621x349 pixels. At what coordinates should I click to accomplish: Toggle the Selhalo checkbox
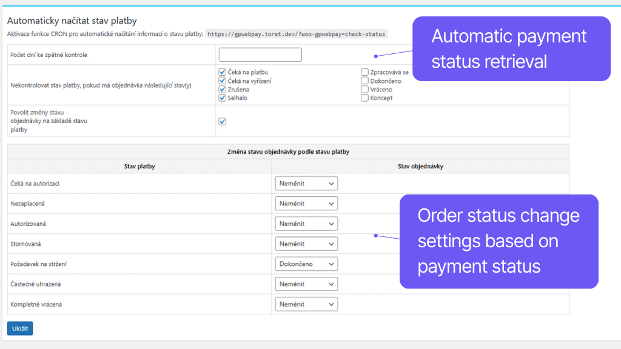point(222,98)
